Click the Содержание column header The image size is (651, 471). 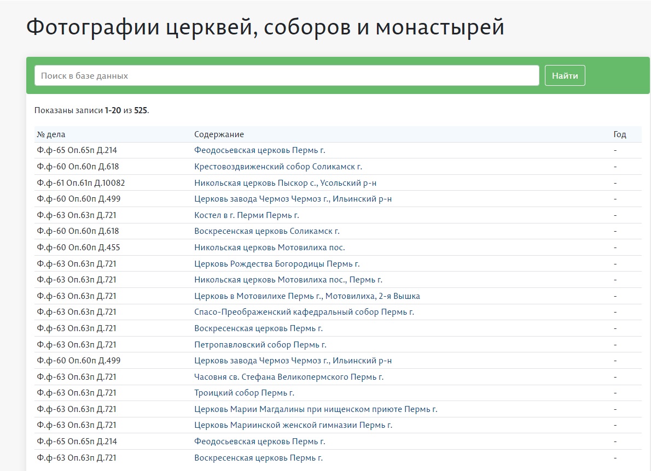[x=219, y=134]
